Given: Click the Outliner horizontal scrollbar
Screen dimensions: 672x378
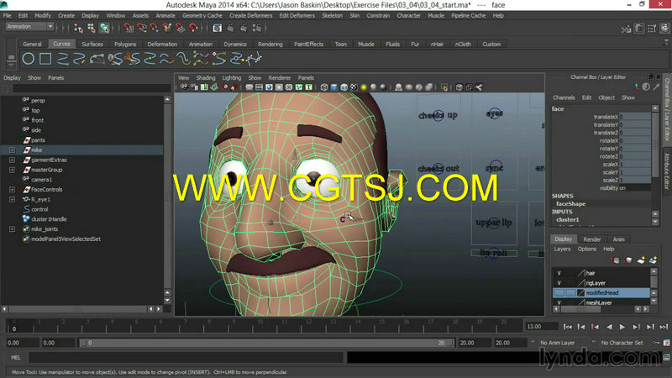Looking at the screenshot, I should click(78, 308).
